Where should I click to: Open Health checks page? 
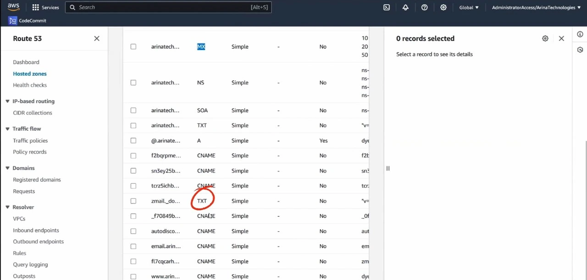tap(30, 85)
